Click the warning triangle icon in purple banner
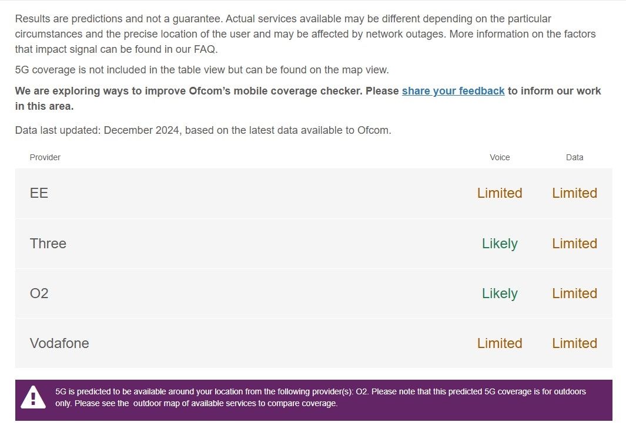Viewport: 626px width, 429px height. click(x=33, y=397)
